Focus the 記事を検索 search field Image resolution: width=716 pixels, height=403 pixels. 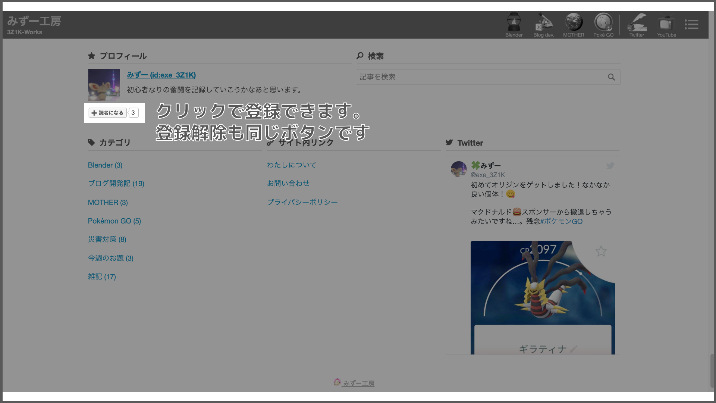[x=489, y=77]
